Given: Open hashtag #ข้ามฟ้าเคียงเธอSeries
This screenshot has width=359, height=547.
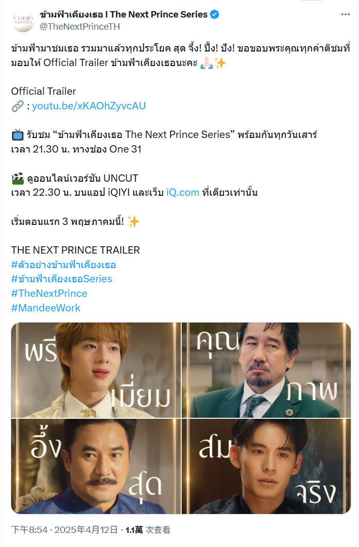Looking at the screenshot, I should 61,279.
